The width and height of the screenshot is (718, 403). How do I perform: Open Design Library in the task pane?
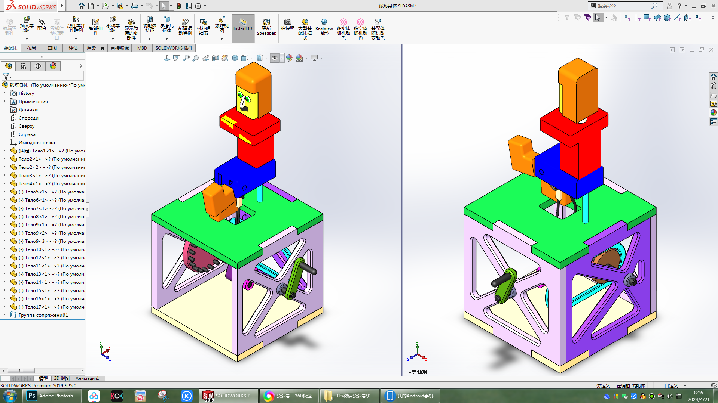click(x=714, y=86)
